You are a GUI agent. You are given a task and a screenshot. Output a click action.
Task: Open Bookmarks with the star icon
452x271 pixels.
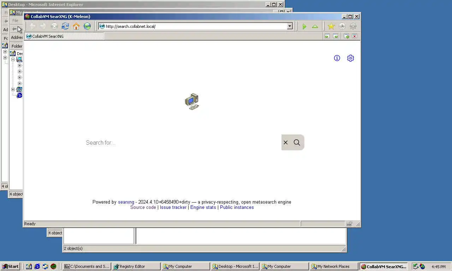331,26
